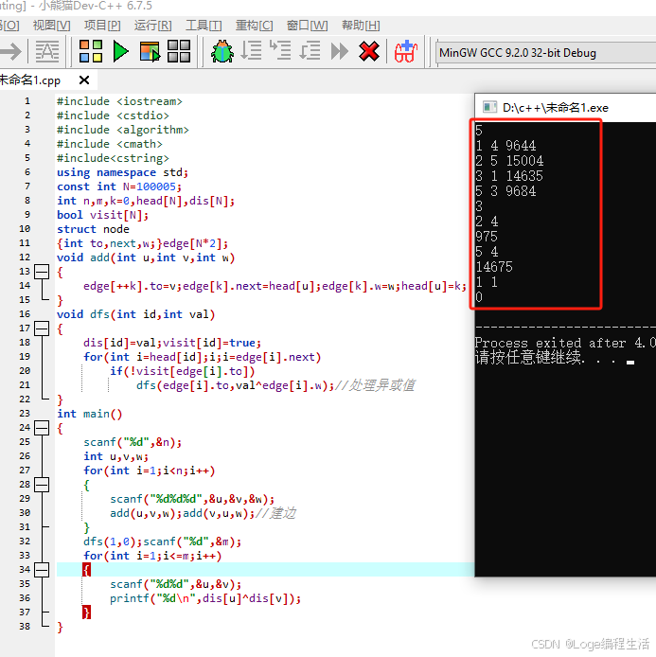Click the Process exited after message

coord(565,343)
